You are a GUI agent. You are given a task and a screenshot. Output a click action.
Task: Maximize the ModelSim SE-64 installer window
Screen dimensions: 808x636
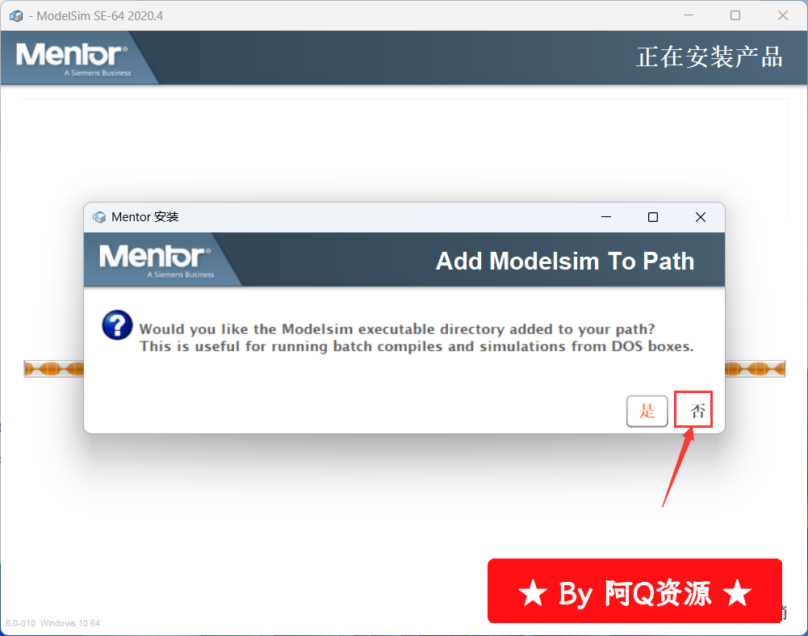(x=735, y=15)
